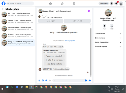This screenshot has height=93, width=126.
Task: Focus the Search Facebook field
Action: click(x=20, y=4)
